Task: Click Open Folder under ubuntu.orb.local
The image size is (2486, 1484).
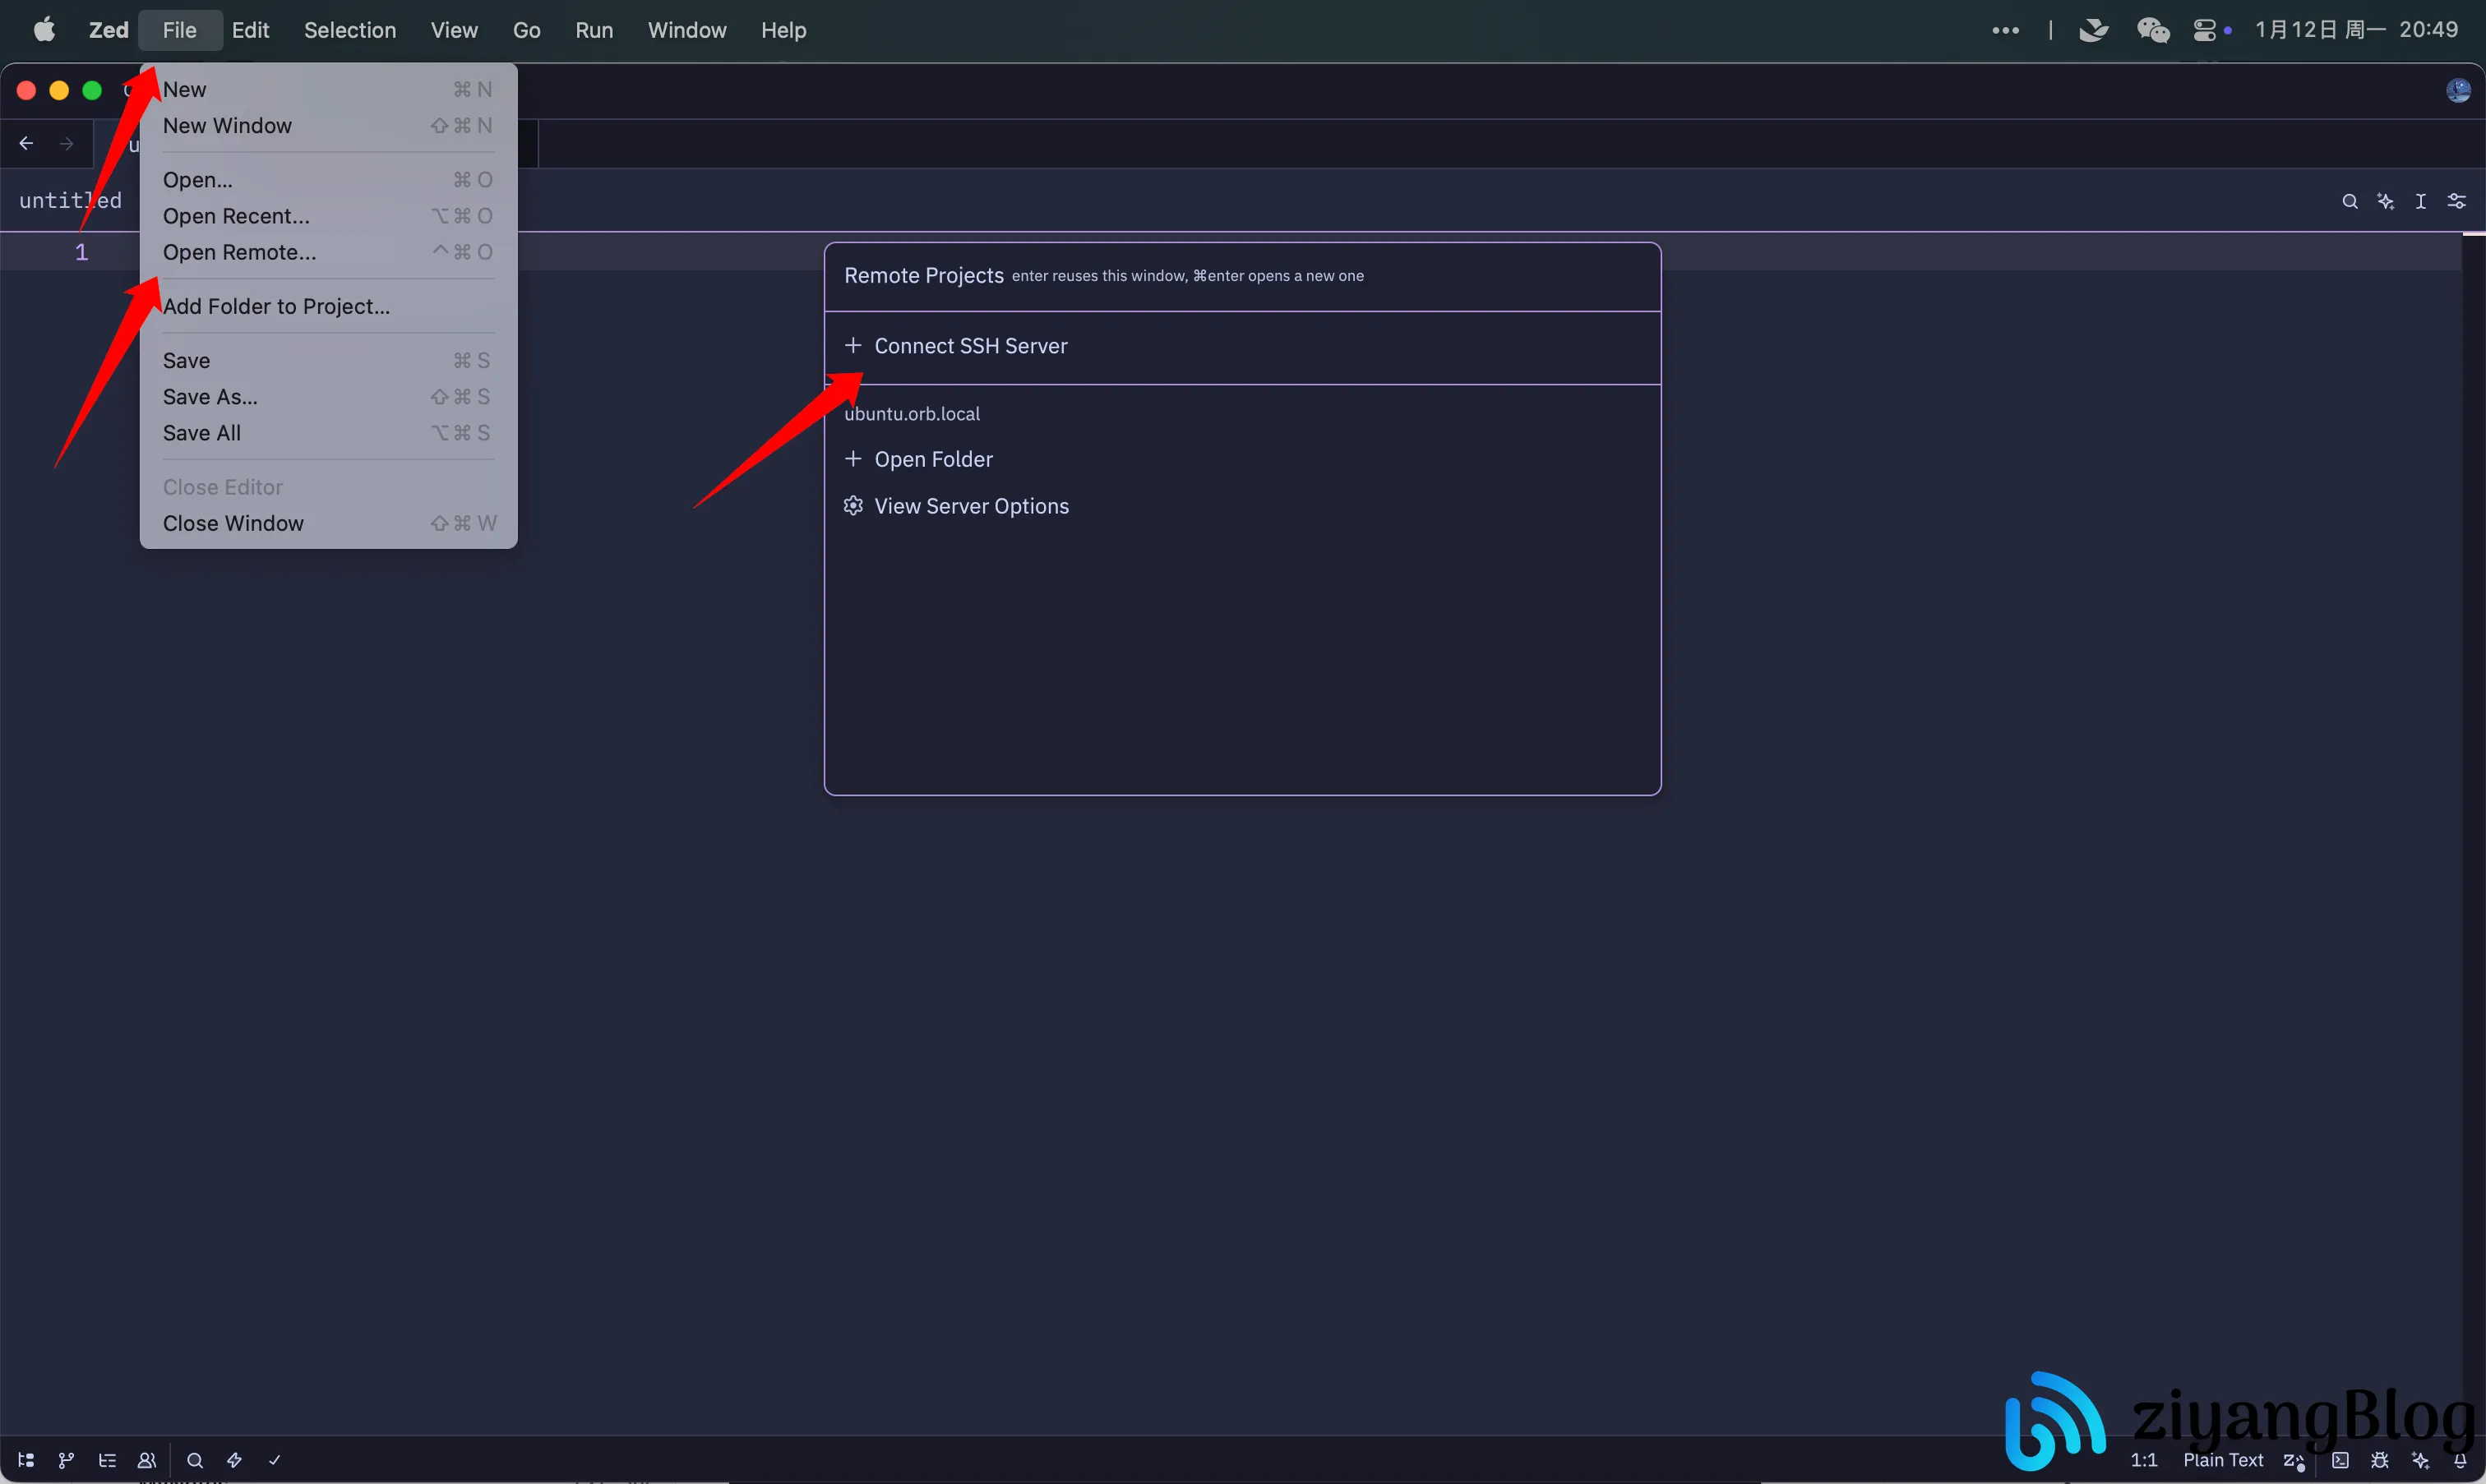Action: [x=932, y=459]
